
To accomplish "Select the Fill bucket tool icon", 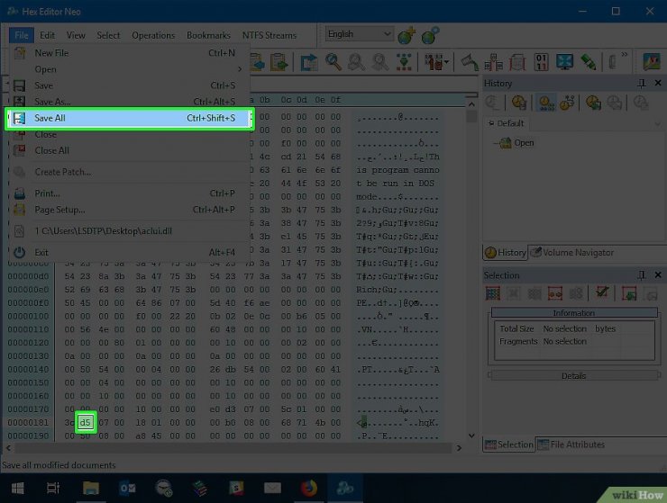I will pos(470,62).
